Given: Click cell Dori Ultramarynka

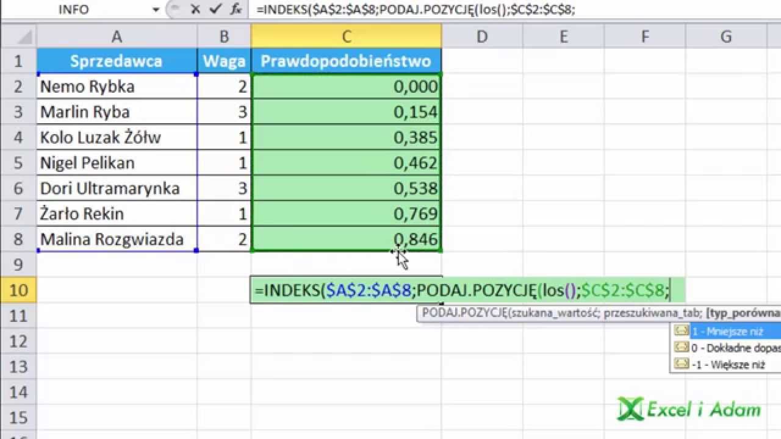Looking at the screenshot, I should click(x=117, y=188).
